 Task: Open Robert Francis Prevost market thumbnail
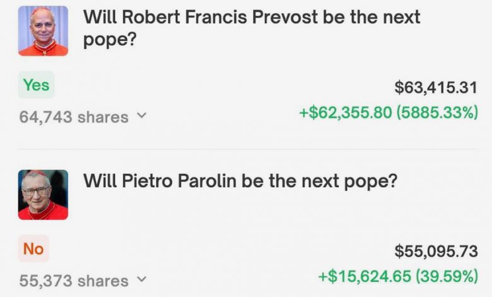click(43, 31)
